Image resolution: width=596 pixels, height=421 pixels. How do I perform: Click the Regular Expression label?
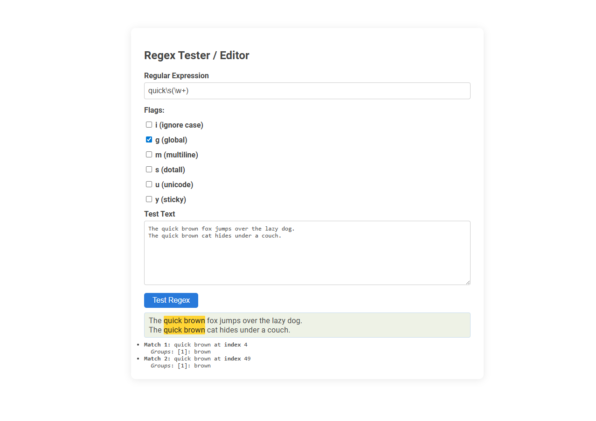(x=176, y=75)
